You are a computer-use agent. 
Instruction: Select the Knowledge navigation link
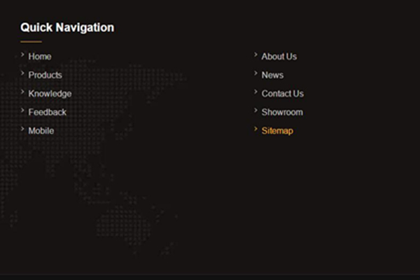pyautogui.click(x=50, y=94)
